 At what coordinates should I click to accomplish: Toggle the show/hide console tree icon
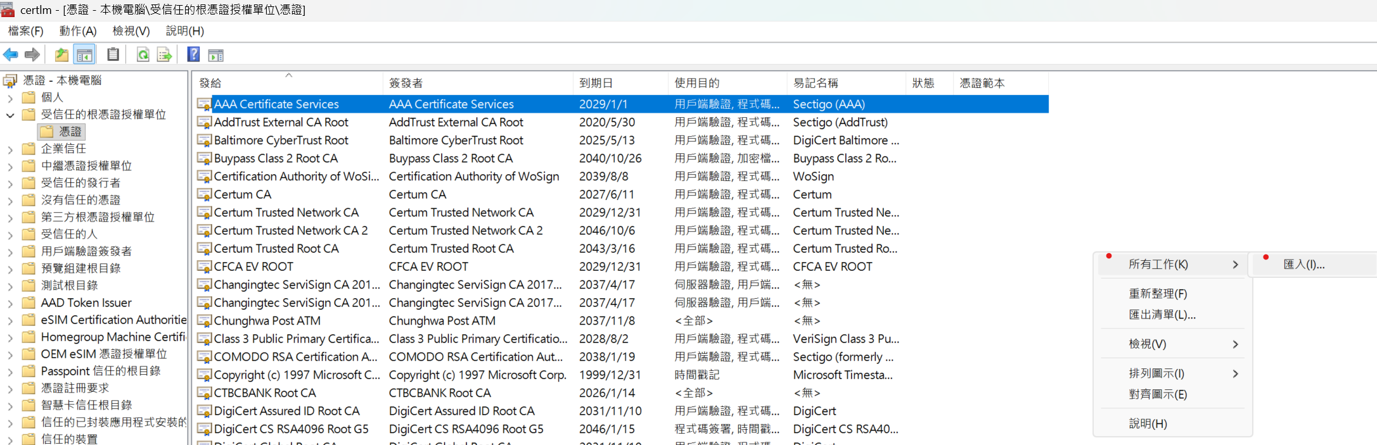click(84, 55)
